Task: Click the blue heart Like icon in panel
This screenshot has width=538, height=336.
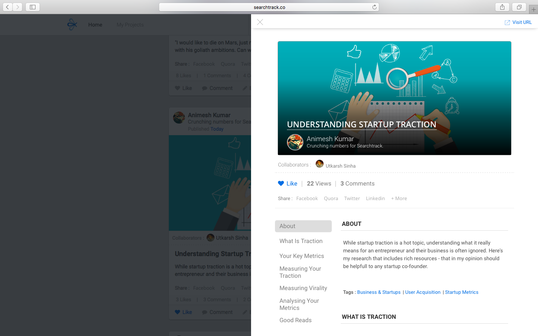Action: [x=281, y=183]
